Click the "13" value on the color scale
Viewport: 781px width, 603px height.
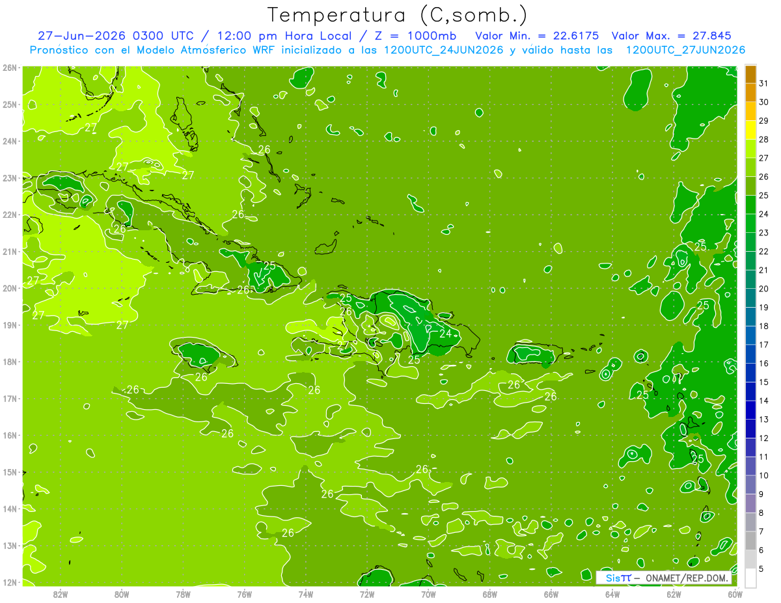click(763, 420)
